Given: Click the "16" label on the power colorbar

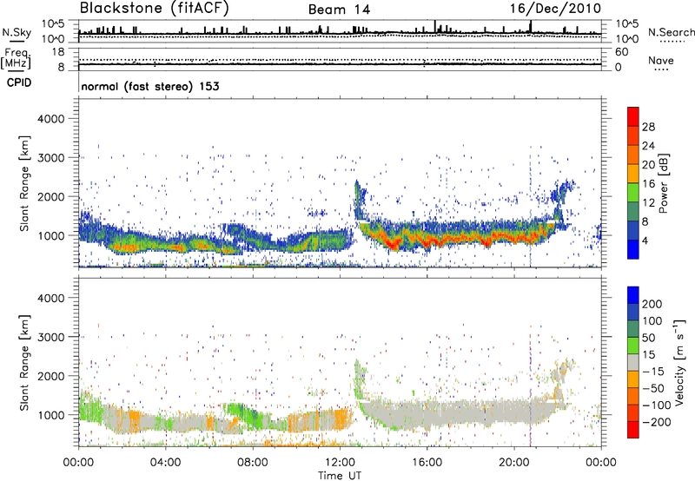Looking at the screenshot, I should pyautogui.click(x=648, y=184).
